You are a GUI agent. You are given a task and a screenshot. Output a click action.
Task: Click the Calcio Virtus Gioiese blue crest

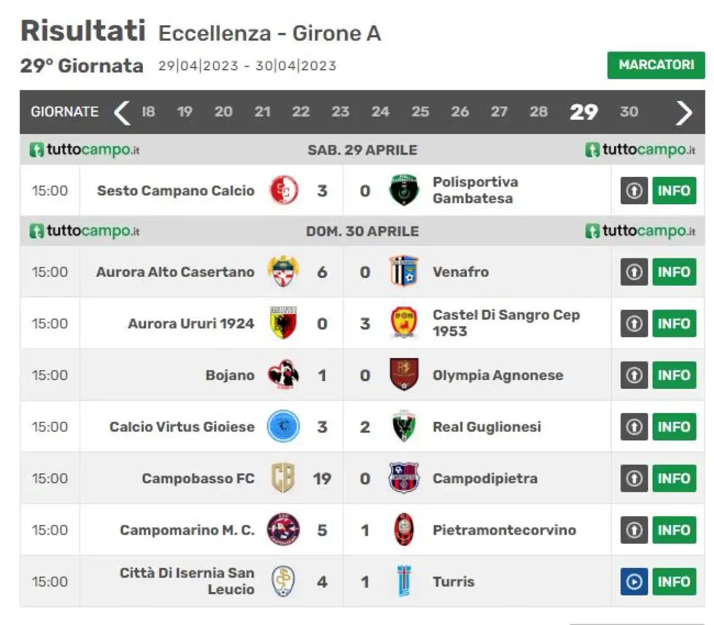(283, 426)
